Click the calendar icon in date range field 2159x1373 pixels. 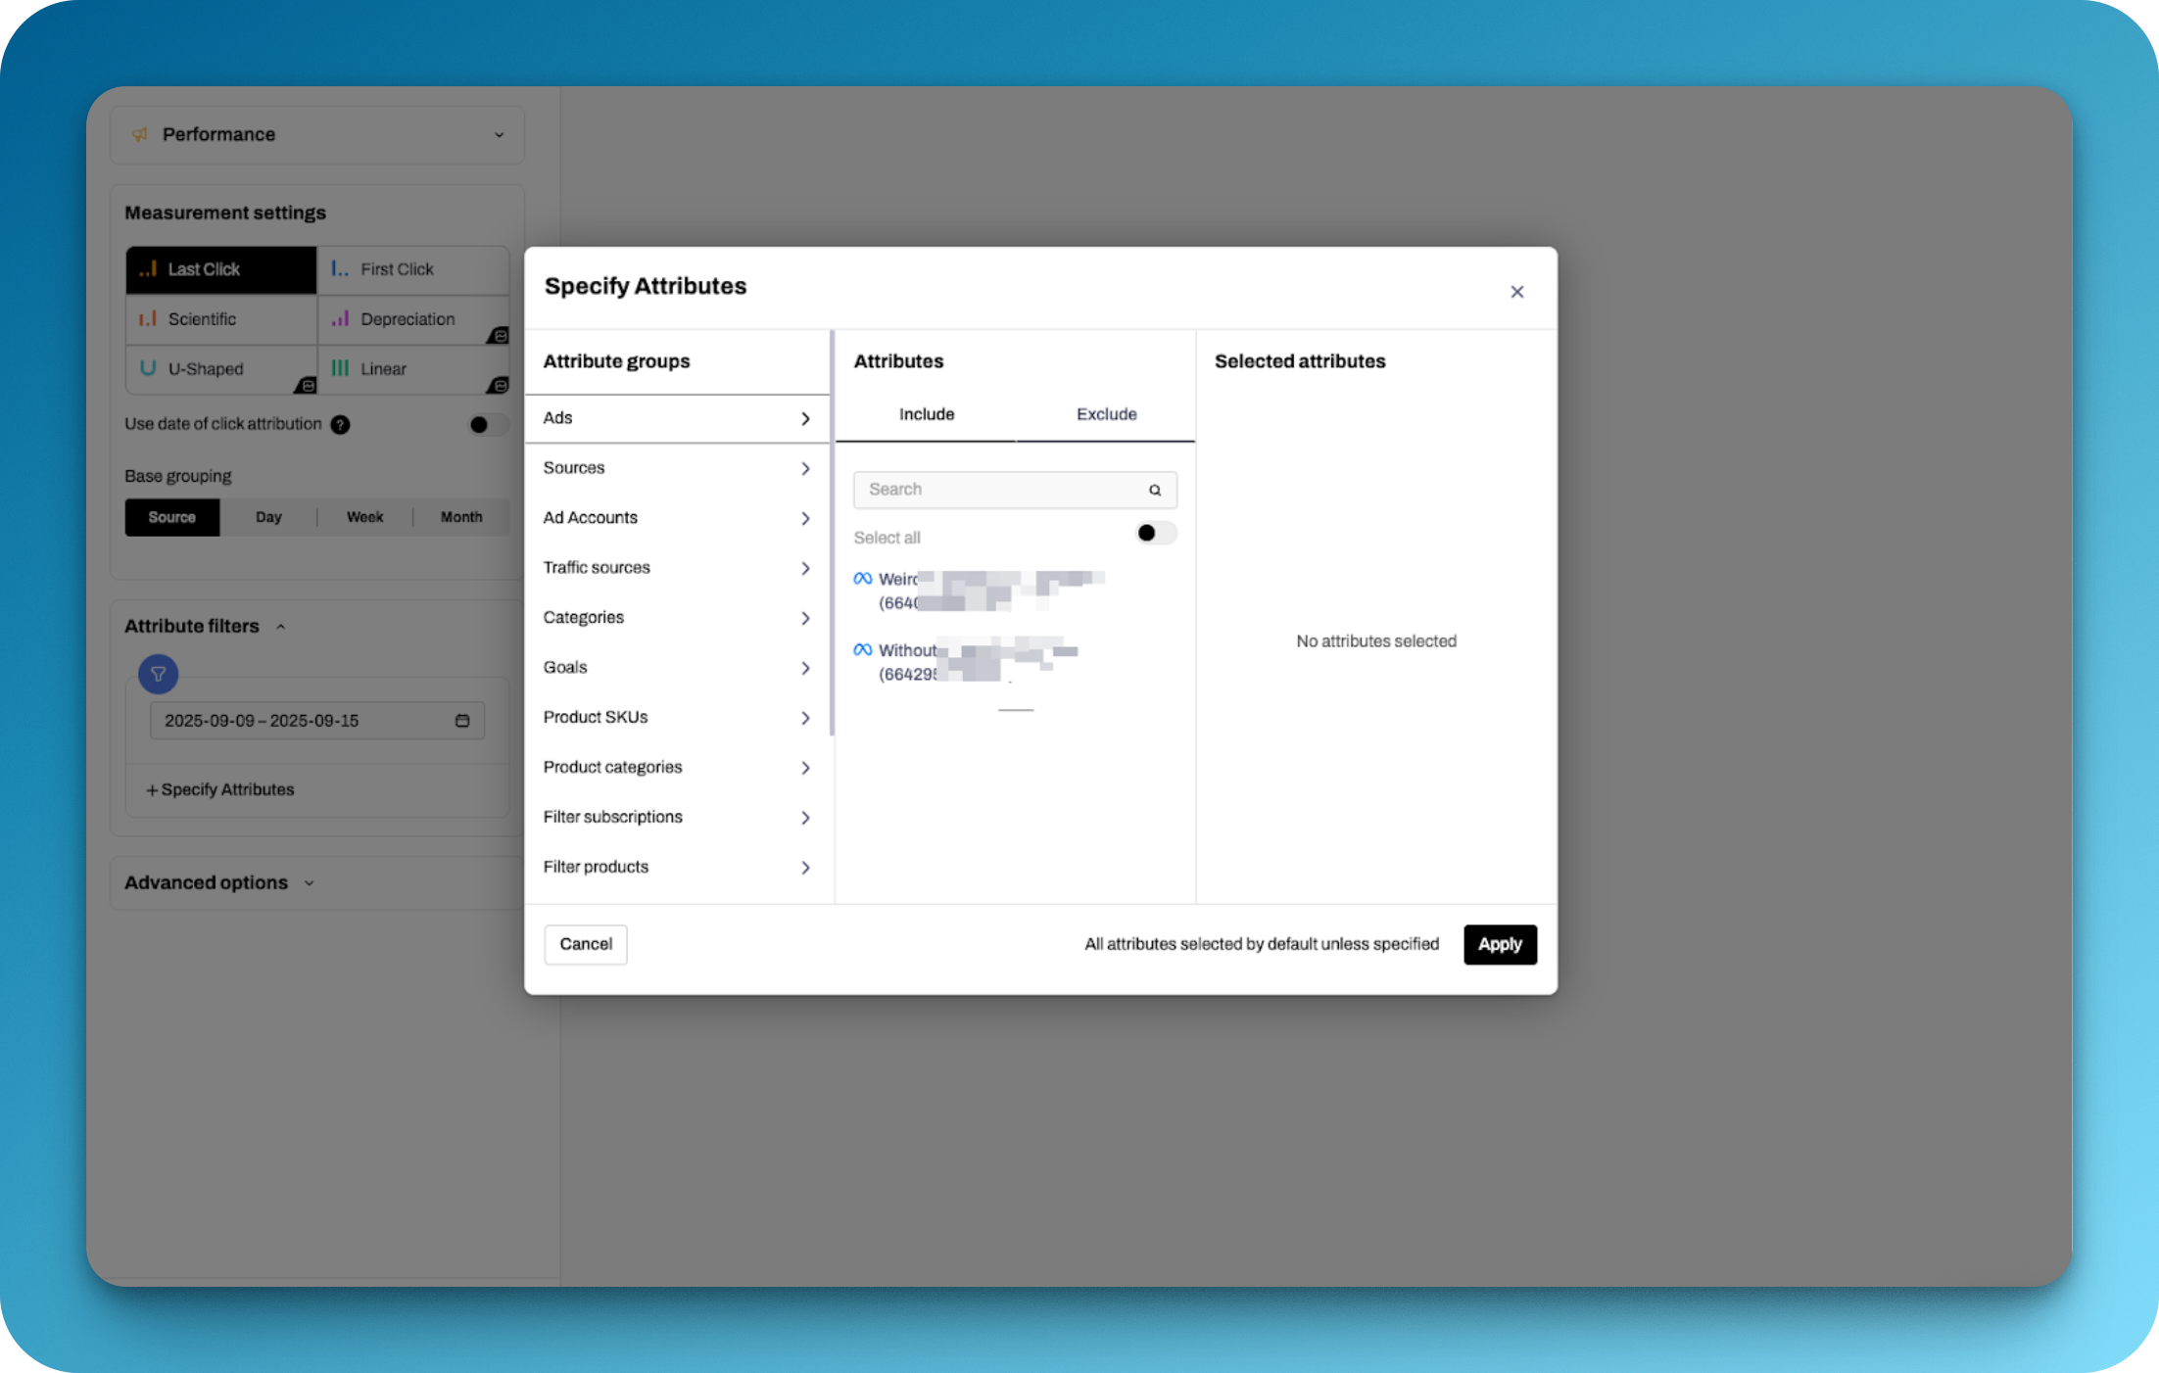[462, 721]
